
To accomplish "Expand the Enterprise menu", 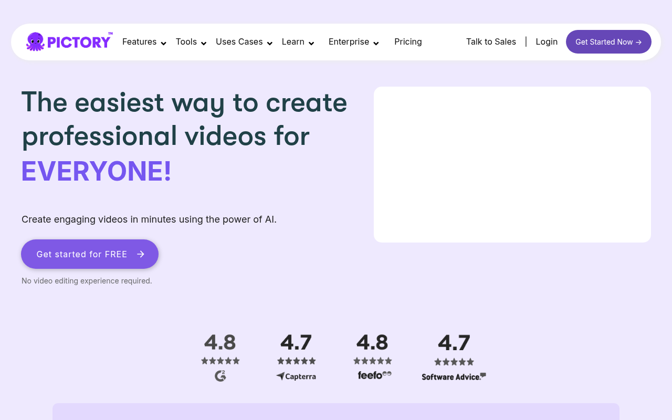I will (376, 43).
